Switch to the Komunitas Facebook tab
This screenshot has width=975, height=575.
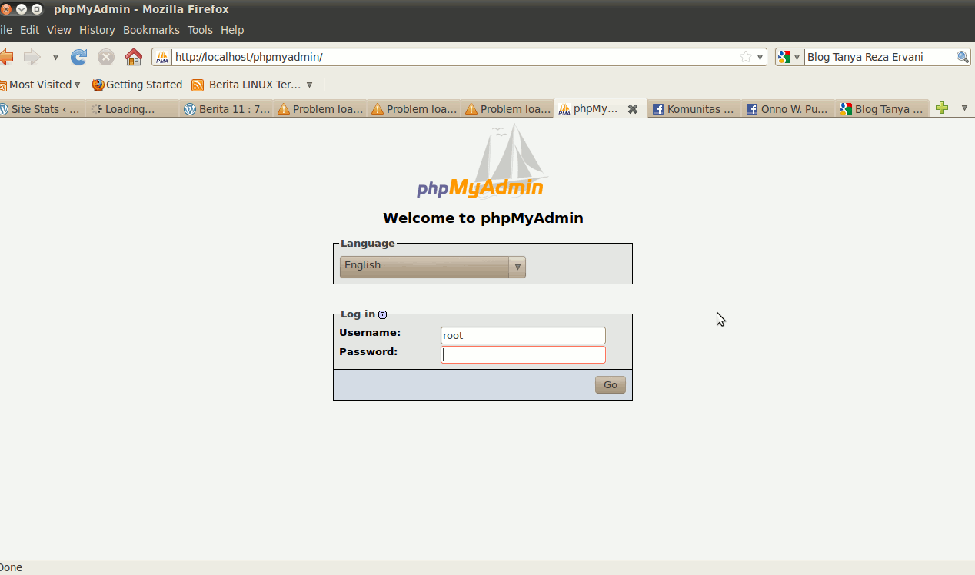click(695, 109)
